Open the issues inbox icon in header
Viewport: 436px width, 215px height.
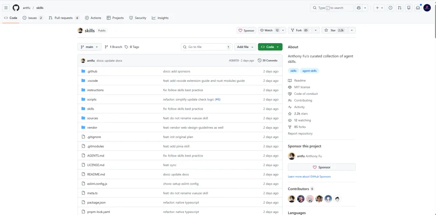coord(390,8)
